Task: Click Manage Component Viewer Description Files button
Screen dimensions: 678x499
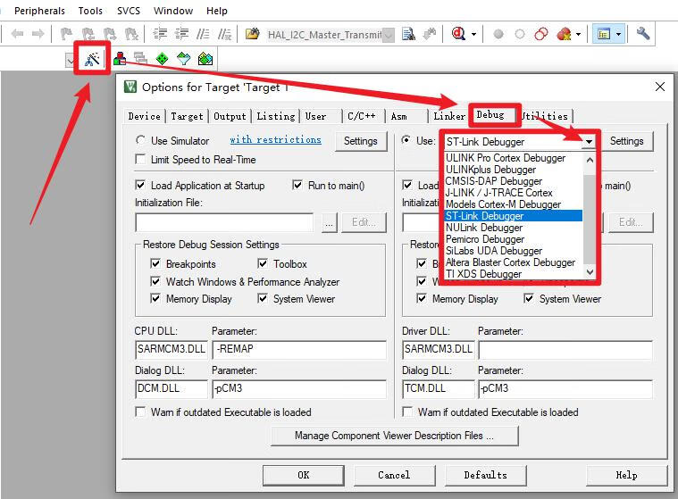Action: pyautogui.click(x=394, y=436)
